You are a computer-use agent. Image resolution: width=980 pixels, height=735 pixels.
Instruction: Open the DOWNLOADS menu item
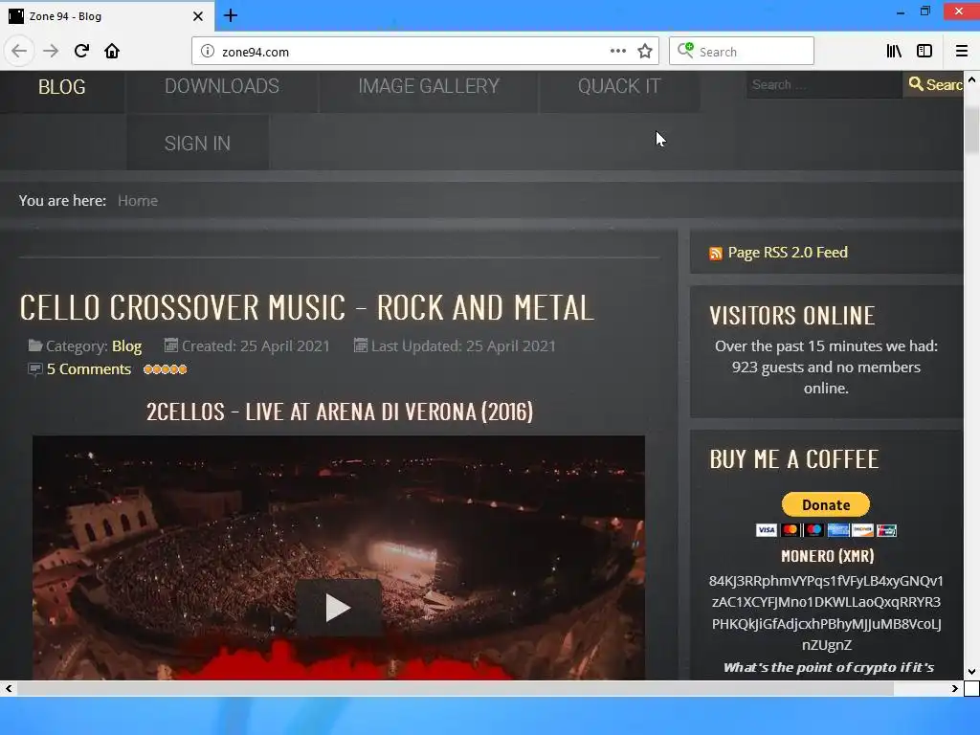[222, 86]
